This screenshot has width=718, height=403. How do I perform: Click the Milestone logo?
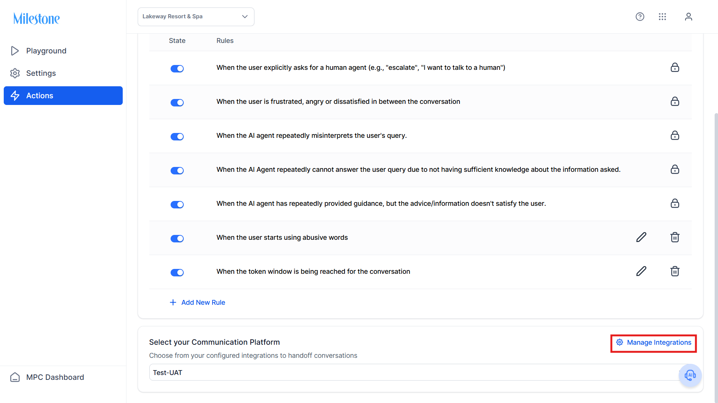[x=37, y=18]
